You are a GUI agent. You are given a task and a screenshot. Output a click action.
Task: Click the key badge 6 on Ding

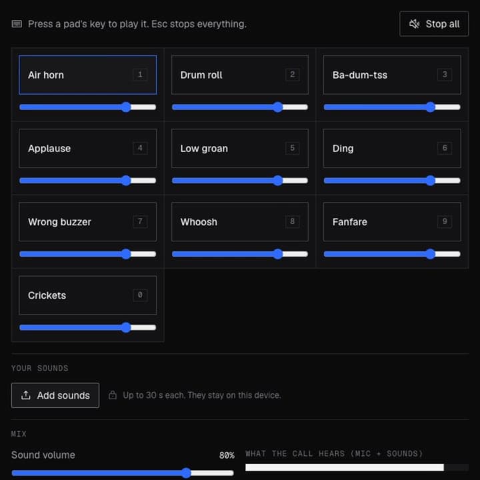click(445, 148)
